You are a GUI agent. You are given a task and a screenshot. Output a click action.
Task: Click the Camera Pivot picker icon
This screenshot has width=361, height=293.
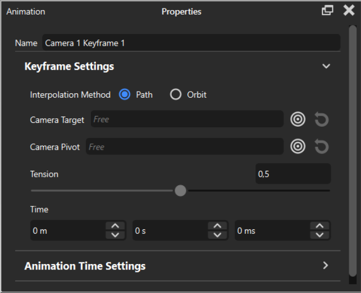coord(299,146)
